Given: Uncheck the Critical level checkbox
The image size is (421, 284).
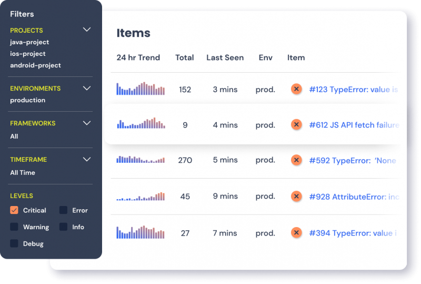Looking at the screenshot, I should coord(14,210).
